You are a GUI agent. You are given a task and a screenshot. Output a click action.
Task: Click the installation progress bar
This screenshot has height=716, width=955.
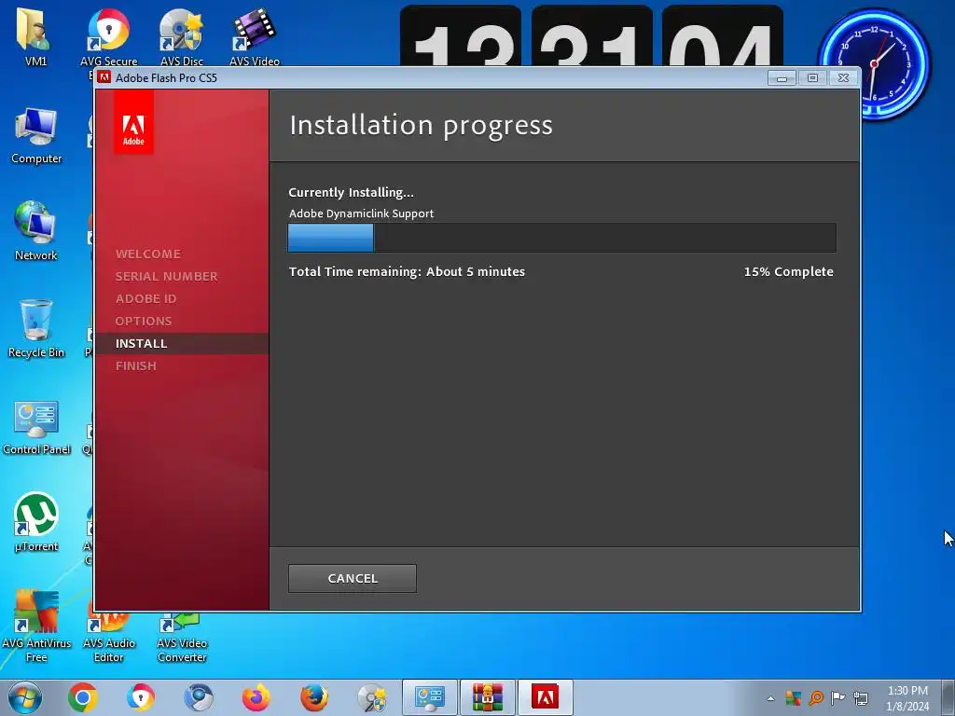(x=561, y=238)
